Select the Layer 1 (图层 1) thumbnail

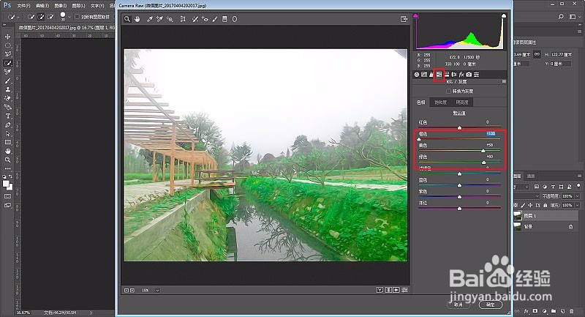[x=518, y=215]
